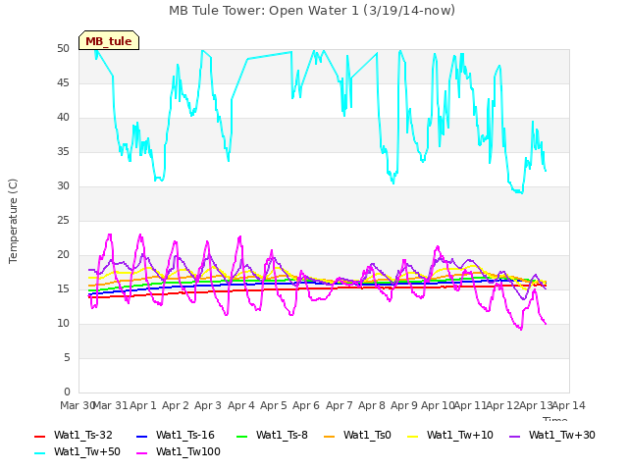Click the y-axis tick label 30
Image resolution: width=628 pixels, height=471 pixels.
click(x=63, y=186)
